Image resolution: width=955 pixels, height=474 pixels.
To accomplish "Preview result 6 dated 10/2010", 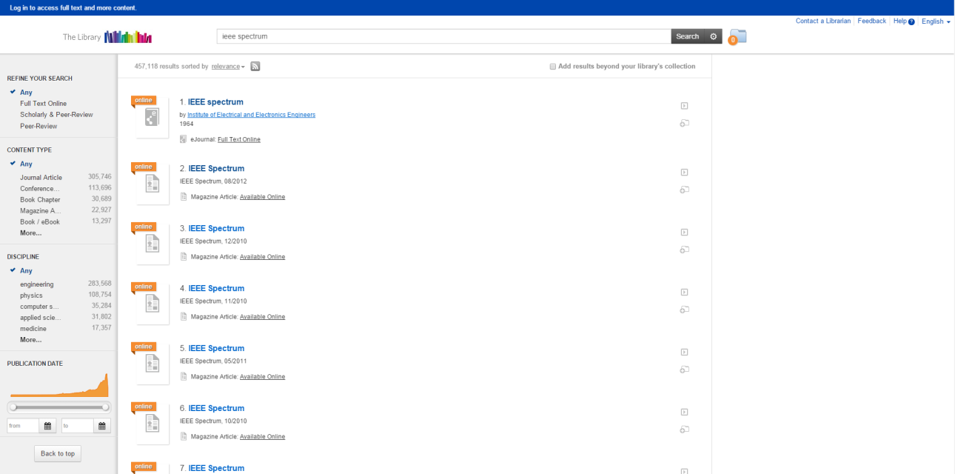I will coord(685,413).
